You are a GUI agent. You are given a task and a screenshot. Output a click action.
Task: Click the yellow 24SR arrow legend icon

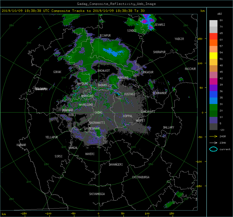[213, 136]
